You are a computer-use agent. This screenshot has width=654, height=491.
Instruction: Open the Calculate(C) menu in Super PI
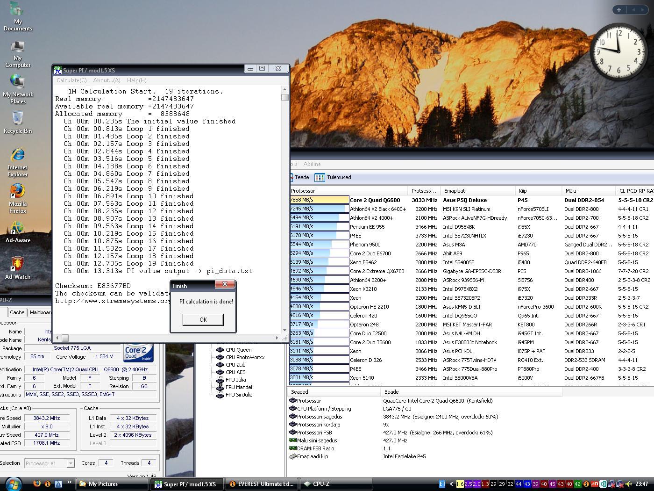71,80
